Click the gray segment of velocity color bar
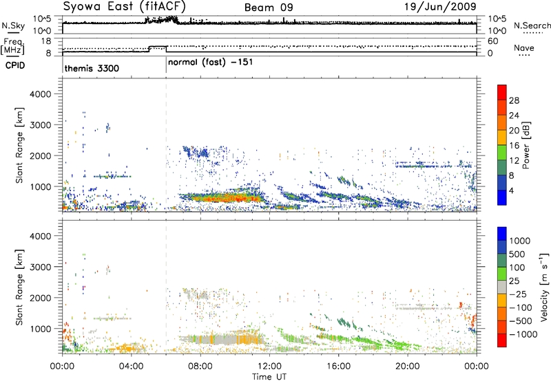 tap(502, 287)
